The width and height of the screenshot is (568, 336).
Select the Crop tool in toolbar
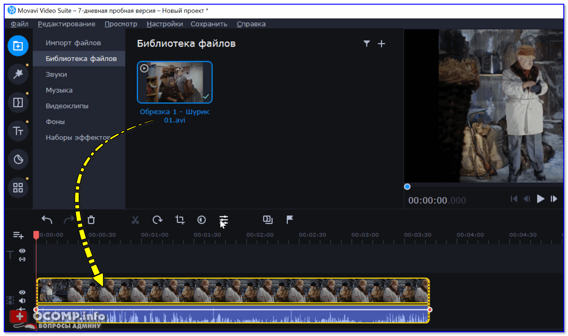pos(180,220)
